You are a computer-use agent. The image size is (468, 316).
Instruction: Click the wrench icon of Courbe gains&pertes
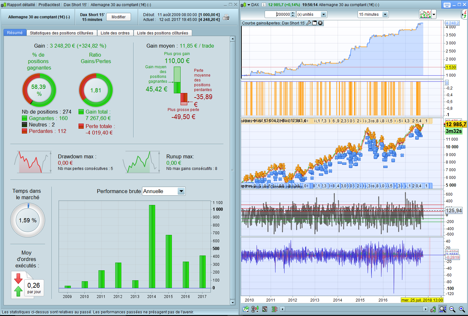[309, 23]
